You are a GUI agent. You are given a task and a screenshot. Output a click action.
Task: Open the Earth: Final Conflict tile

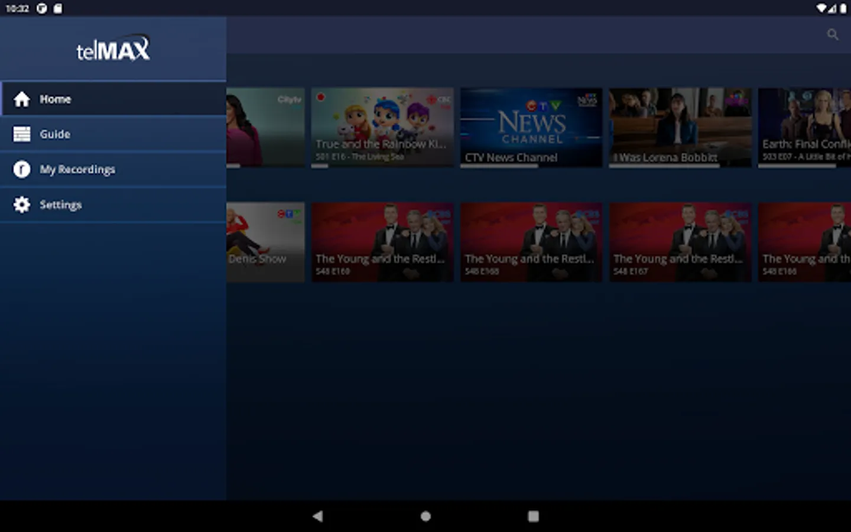(804, 127)
